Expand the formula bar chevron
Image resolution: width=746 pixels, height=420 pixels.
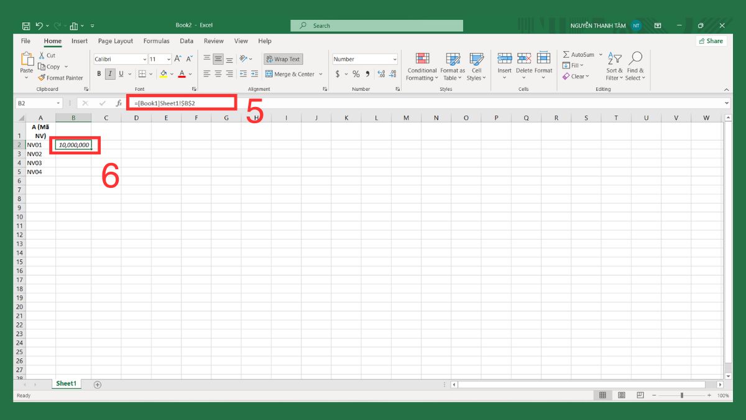coord(727,103)
